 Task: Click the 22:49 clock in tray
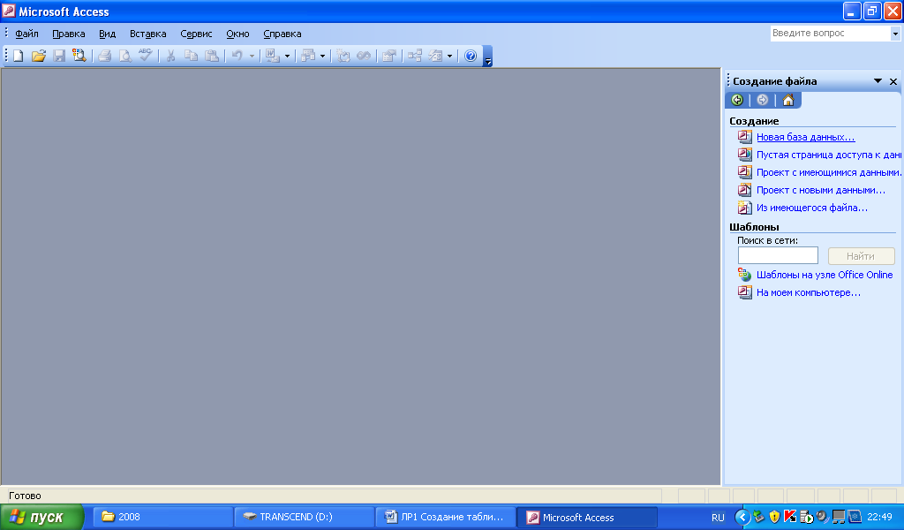click(879, 517)
